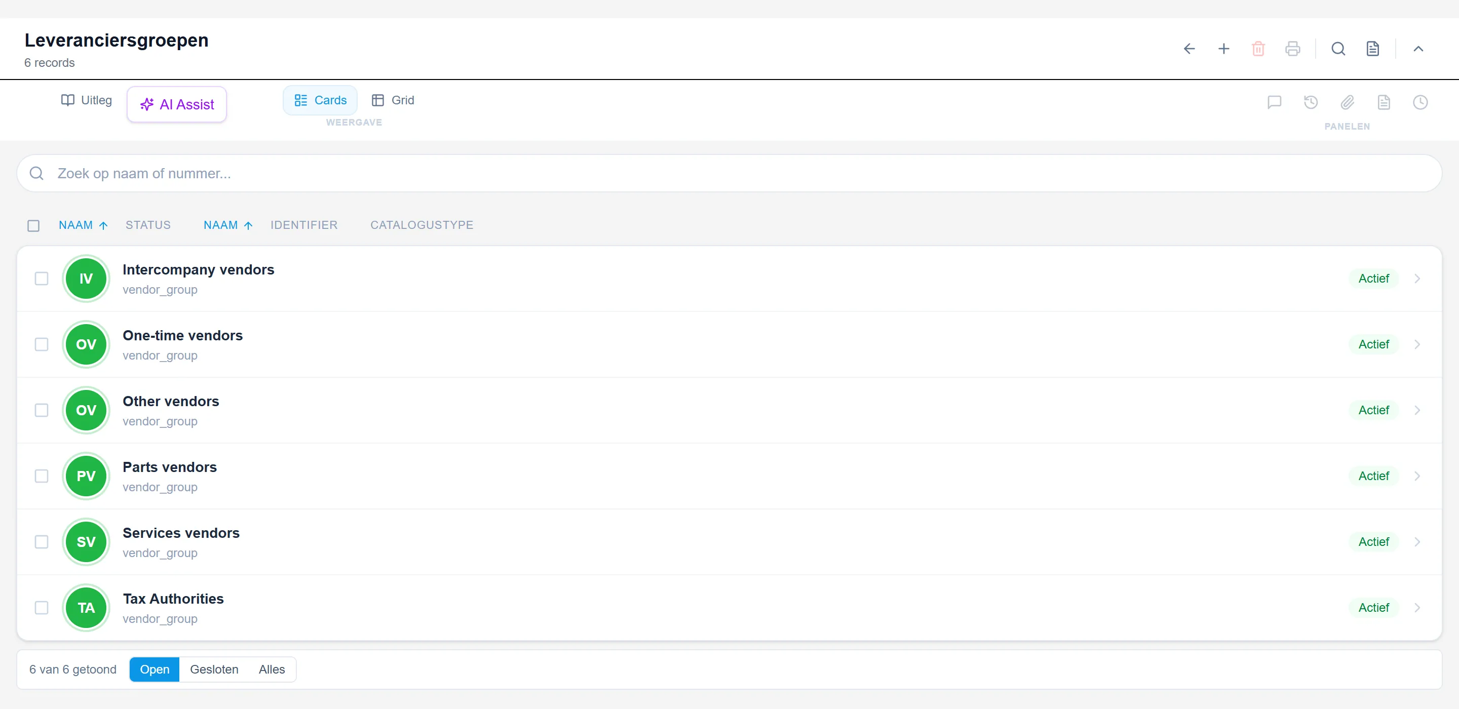Screen dimensions: 1459x709
Task: Check the Other vendors checkbox
Action: [42, 410]
